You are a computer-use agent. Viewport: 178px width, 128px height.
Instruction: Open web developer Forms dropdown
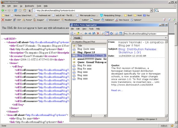point(27,20)
